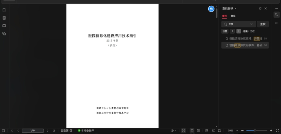
Task: Open the stacked-squares panel icon in left sidebar
Action: [4, 34]
